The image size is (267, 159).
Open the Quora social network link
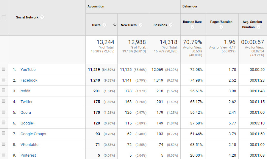[x=26, y=113]
